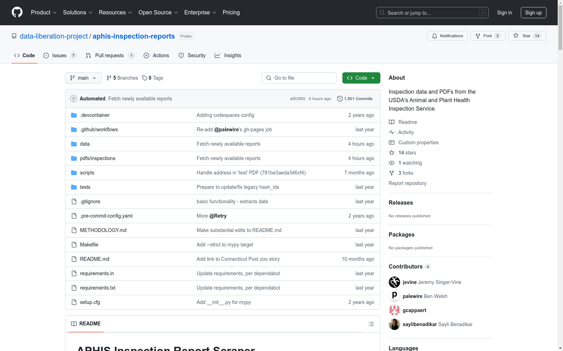Open the Contributors section heading link
The image size is (563, 351).
(410, 267)
